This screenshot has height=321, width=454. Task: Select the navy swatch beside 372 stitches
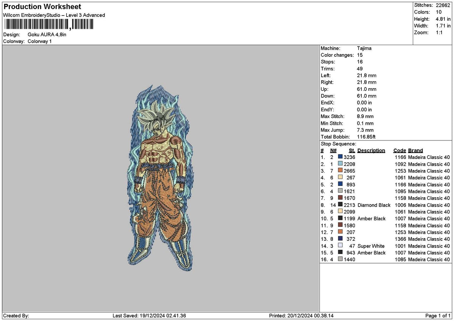[340, 238]
